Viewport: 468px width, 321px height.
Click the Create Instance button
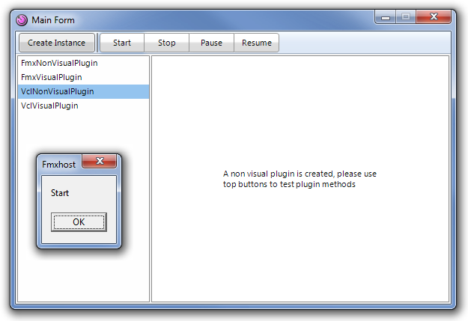[57, 43]
